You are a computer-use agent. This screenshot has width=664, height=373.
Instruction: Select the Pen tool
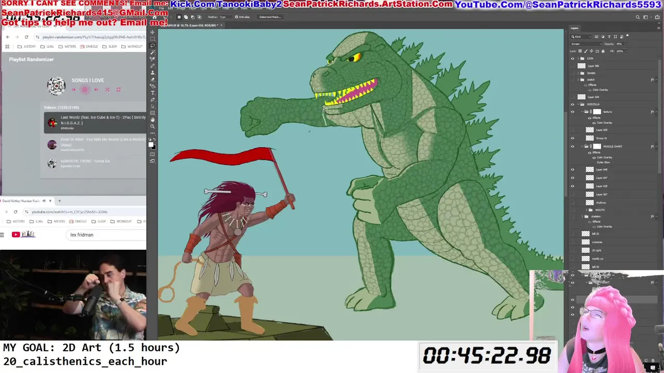(x=152, y=99)
